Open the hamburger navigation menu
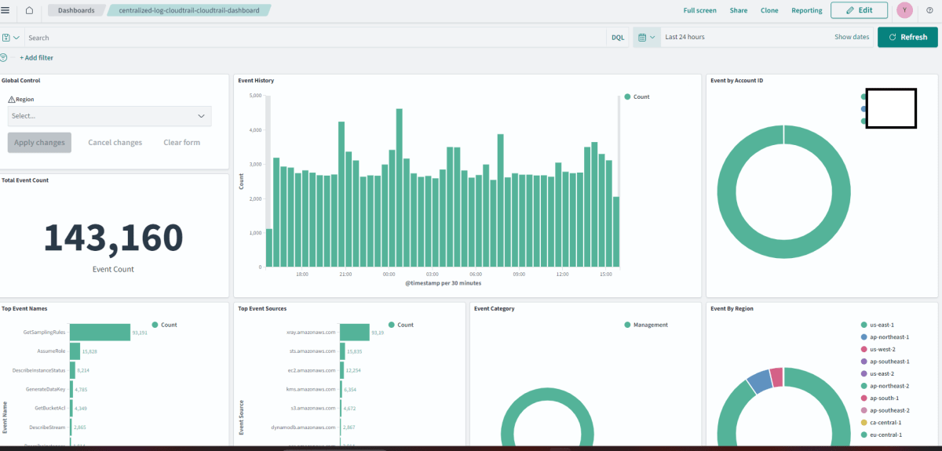Image resolution: width=942 pixels, height=451 pixels. (5, 10)
